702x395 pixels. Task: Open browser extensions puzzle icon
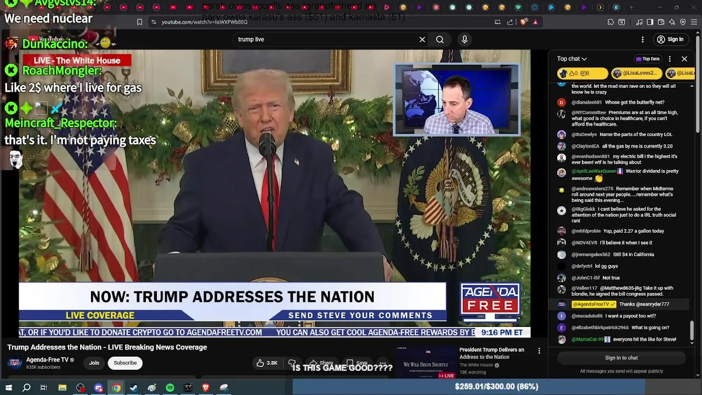pos(610,22)
